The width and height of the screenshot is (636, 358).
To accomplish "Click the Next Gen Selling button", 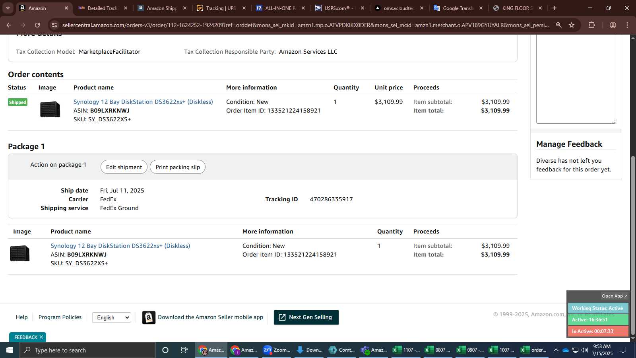I will coord(306,317).
